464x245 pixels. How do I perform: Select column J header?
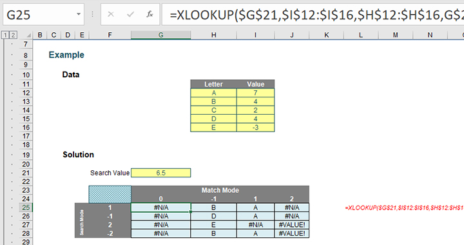tap(292, 35)
